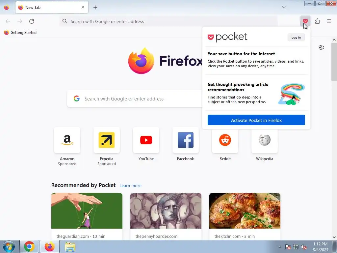The image size is (337, 253).
Task: Open thekitchn.com chicken article thumbnail
Action: (245, 211)
